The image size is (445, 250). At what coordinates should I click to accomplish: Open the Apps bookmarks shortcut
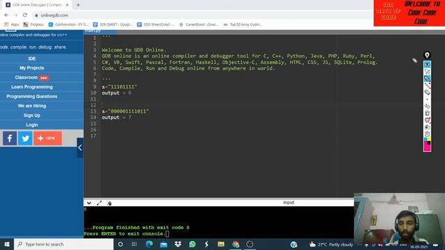click(11, 25)
